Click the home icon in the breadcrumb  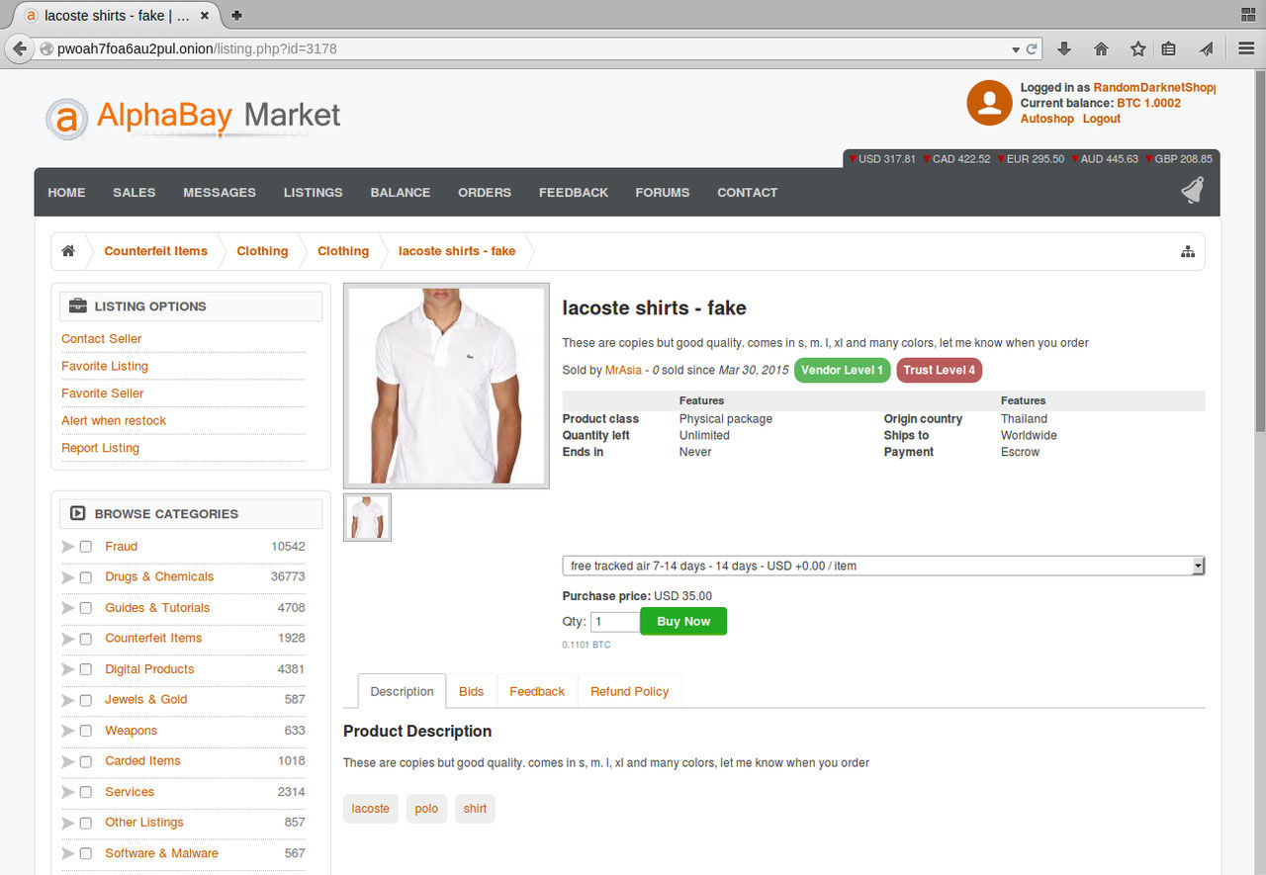pyautogui.click(x=68, y=251)
